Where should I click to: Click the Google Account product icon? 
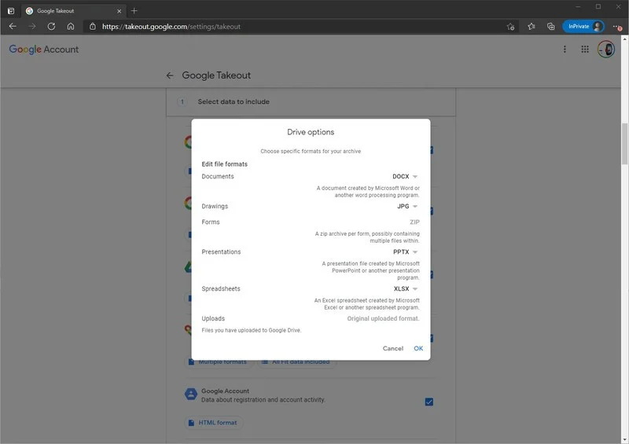coord(191,394)
